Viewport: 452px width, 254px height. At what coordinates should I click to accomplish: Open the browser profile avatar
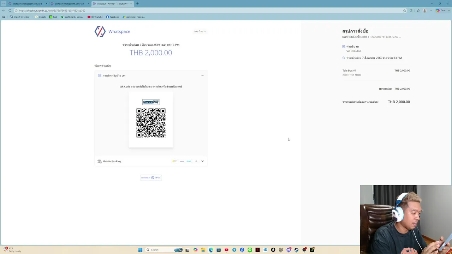pyautogui.click(x=424, y=11)
